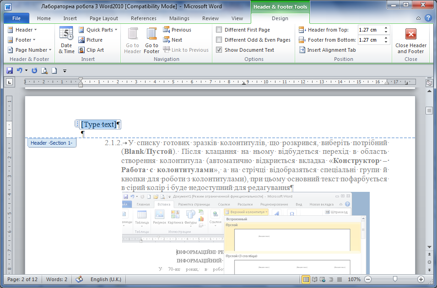The height and width of the screenshot is (288, 437).
Task: Click the Footer from Bottom value field
Action: (370, 40)
